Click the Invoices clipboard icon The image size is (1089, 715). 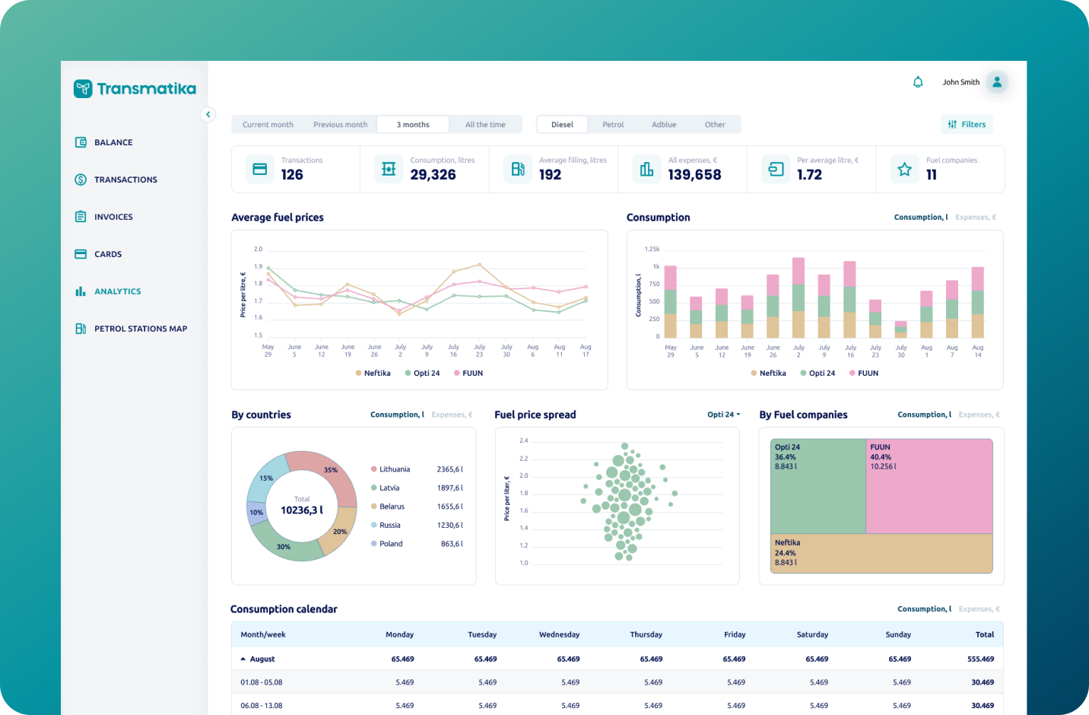81,217
